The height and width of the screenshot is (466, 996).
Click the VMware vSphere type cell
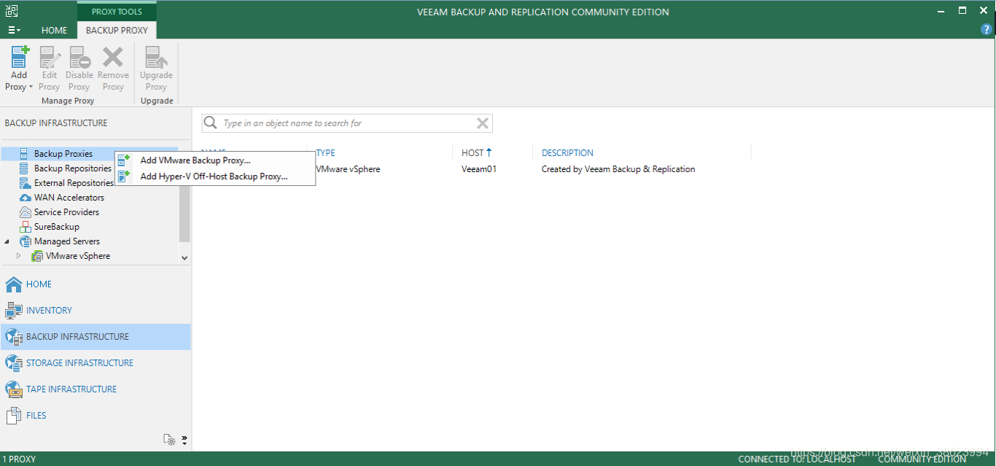pos(348,169)
